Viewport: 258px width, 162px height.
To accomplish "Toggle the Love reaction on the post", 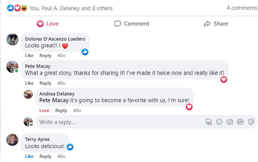I will click(48, 24).
